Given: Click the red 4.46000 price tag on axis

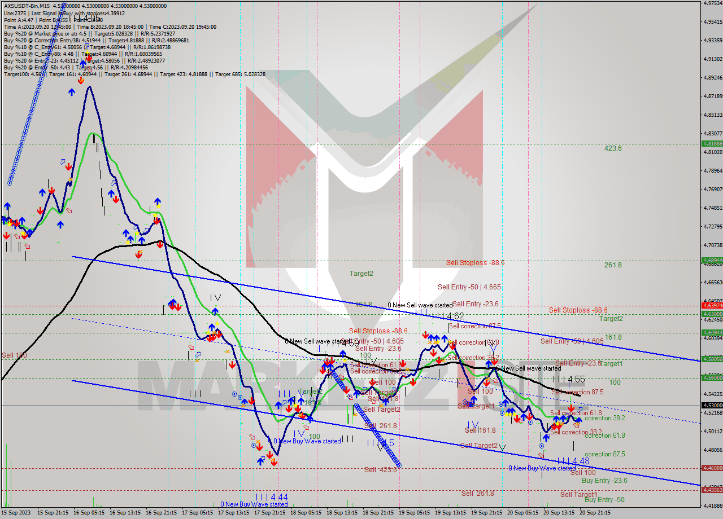Looking at the screenshot, I should click(x=712, y=468).
